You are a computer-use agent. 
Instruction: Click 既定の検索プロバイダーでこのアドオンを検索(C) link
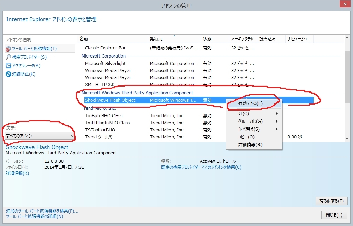point(201,167)
